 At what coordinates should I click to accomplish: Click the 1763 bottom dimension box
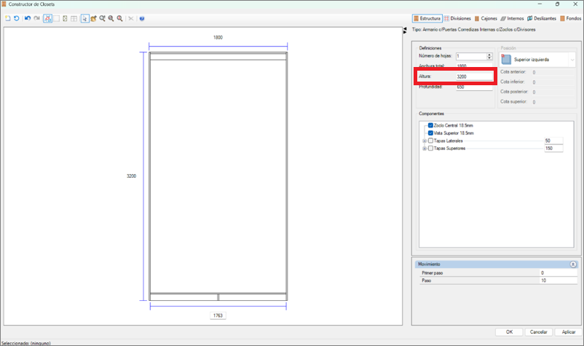coord(218,315)
